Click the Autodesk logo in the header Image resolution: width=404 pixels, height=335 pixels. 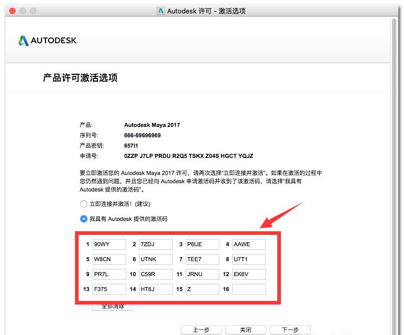[48, 40]
